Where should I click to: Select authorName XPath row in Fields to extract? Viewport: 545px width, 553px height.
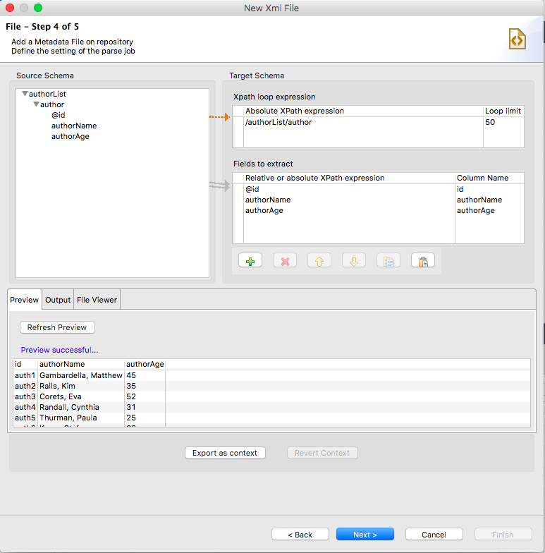(x=349, y=200)
